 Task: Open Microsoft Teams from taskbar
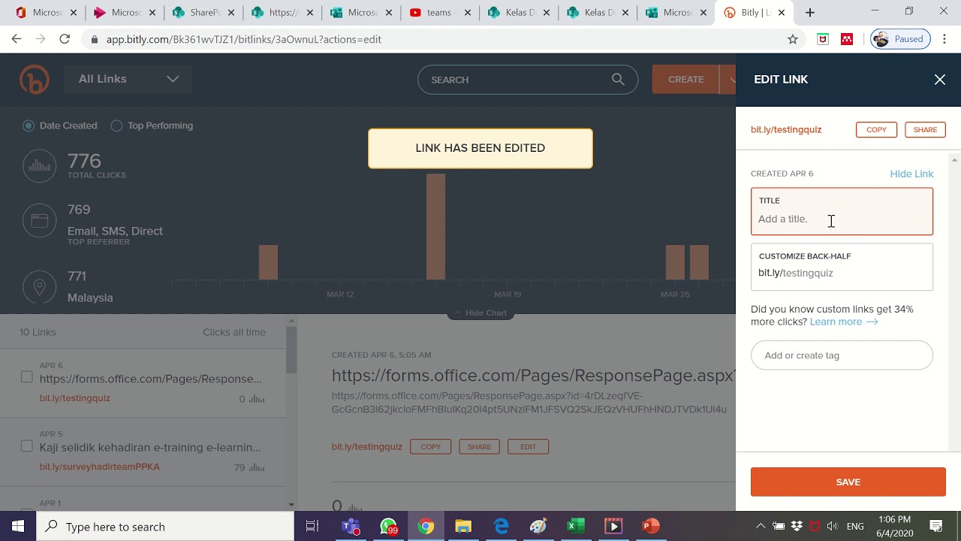pos(351,526)
